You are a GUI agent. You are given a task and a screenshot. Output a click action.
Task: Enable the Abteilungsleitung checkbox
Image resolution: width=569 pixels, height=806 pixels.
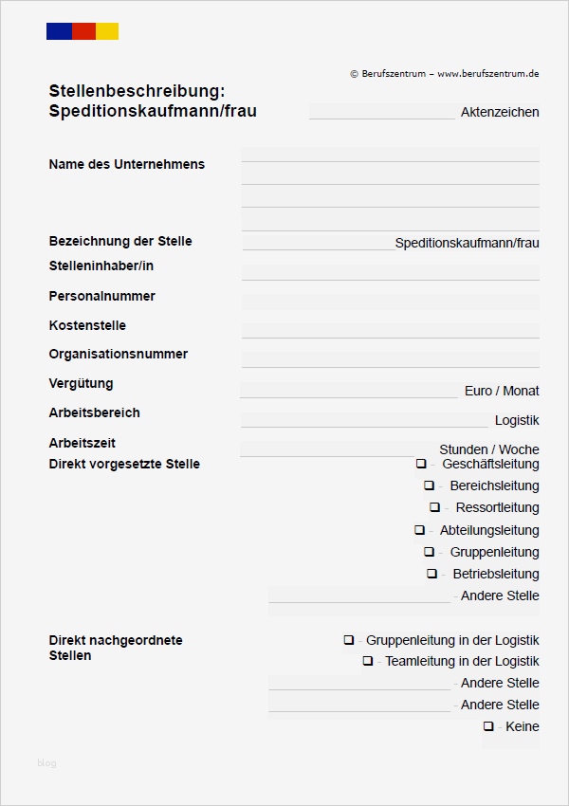pos(419,530)
